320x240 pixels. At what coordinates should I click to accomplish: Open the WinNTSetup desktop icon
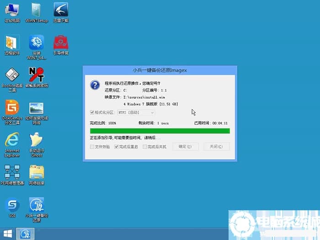(x=36, y=10)
